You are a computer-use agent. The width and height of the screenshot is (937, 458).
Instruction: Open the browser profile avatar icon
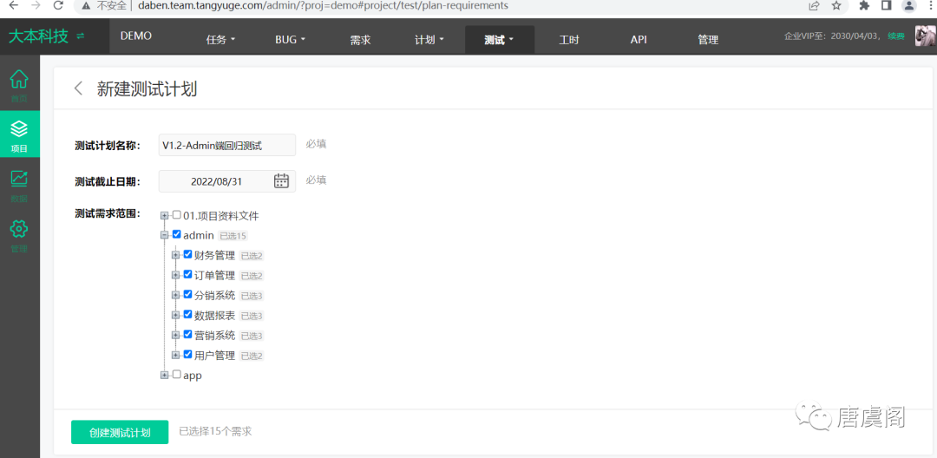pyautogui.click(x=909, y=5)
